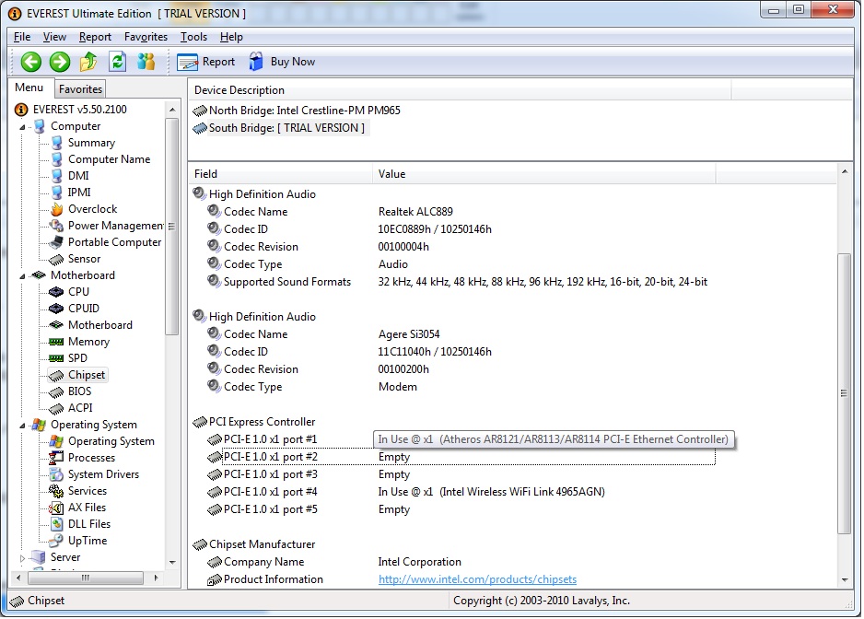Select the Services gears icon
Viewport: 864px width, 619px height.
(x=56, y=491)
